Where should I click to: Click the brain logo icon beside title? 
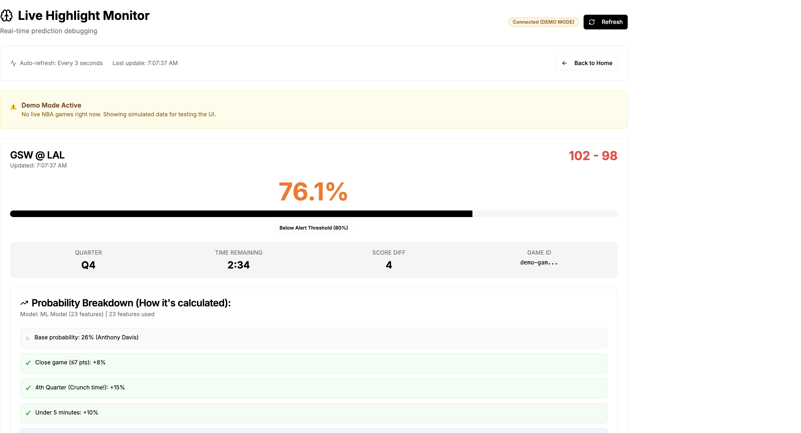coord(7,16)
